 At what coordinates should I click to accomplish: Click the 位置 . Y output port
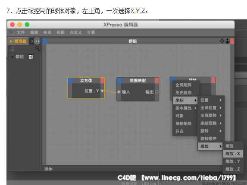click(102, 91)
